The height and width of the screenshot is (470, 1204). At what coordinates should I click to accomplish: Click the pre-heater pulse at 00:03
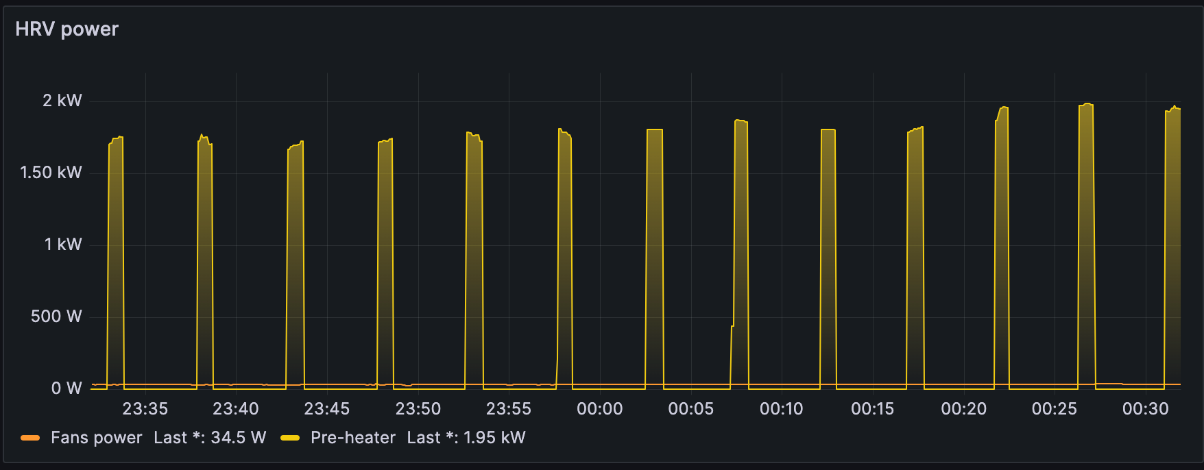pos(655,259)
